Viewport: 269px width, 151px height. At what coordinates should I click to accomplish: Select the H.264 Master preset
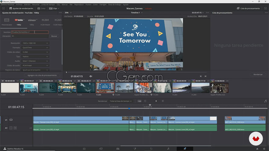click(45, 21)
